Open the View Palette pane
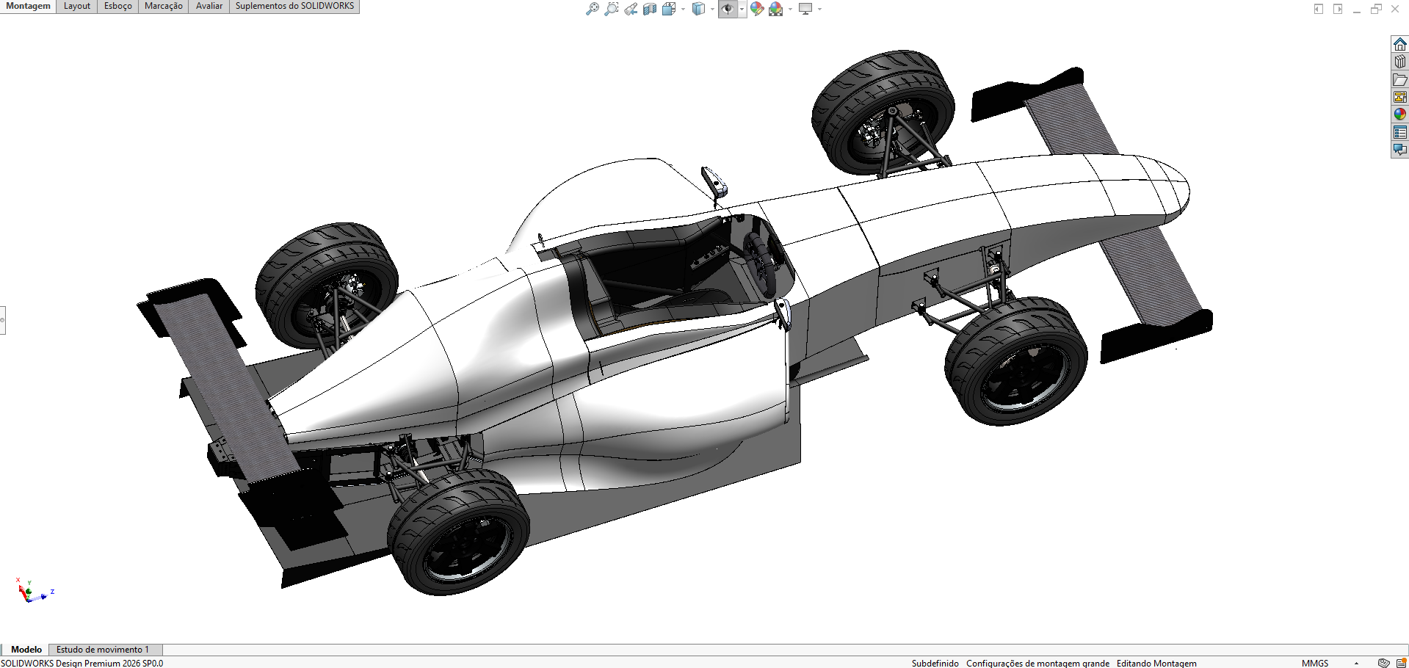This screenshot has width=1409, height=668. click(x=1400, y=97)
